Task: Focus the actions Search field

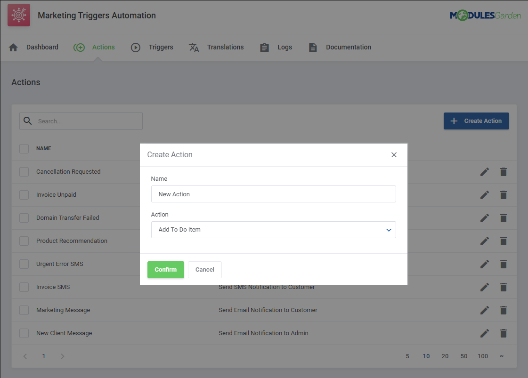Action: tap(81, 121)
